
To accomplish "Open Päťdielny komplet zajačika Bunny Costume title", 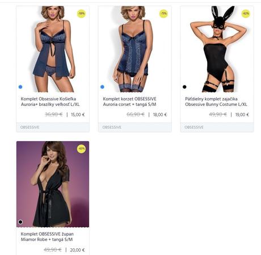I will point(216,101).
